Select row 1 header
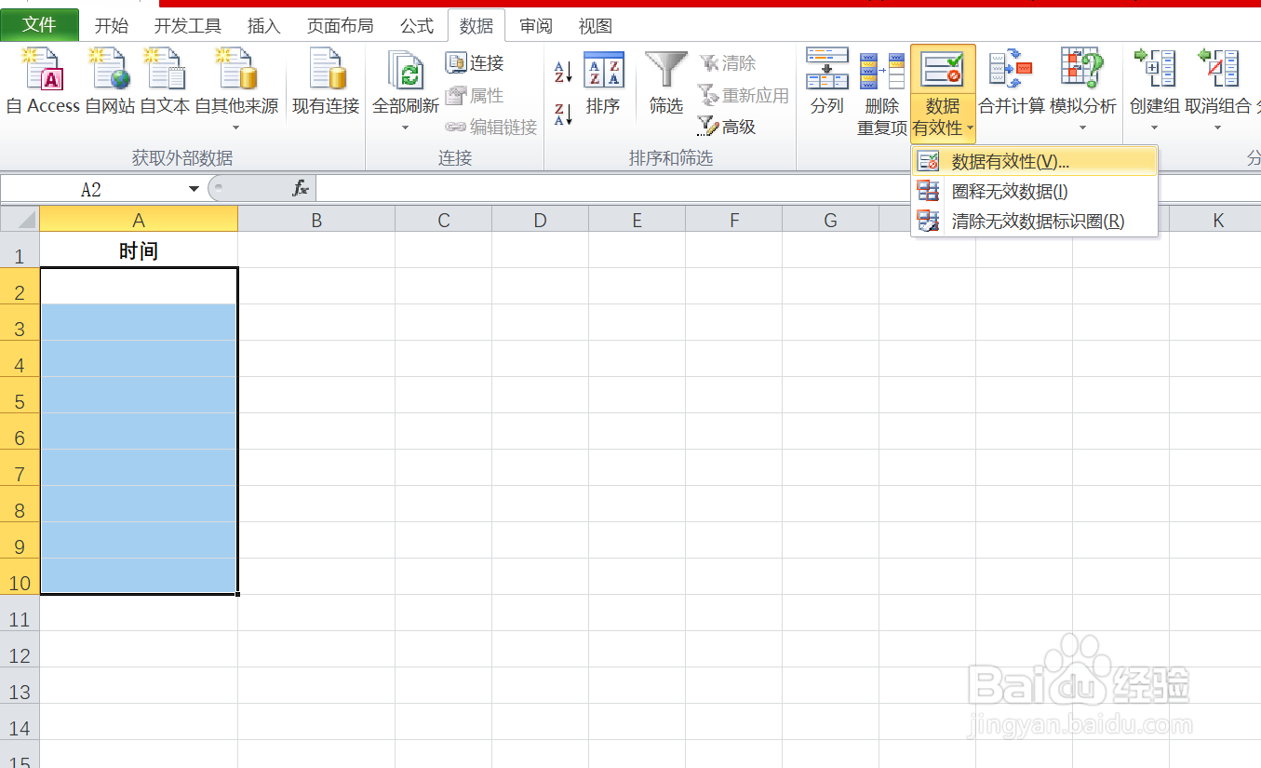Screen dimensions: 1261x768 click(x=20, y=250)
